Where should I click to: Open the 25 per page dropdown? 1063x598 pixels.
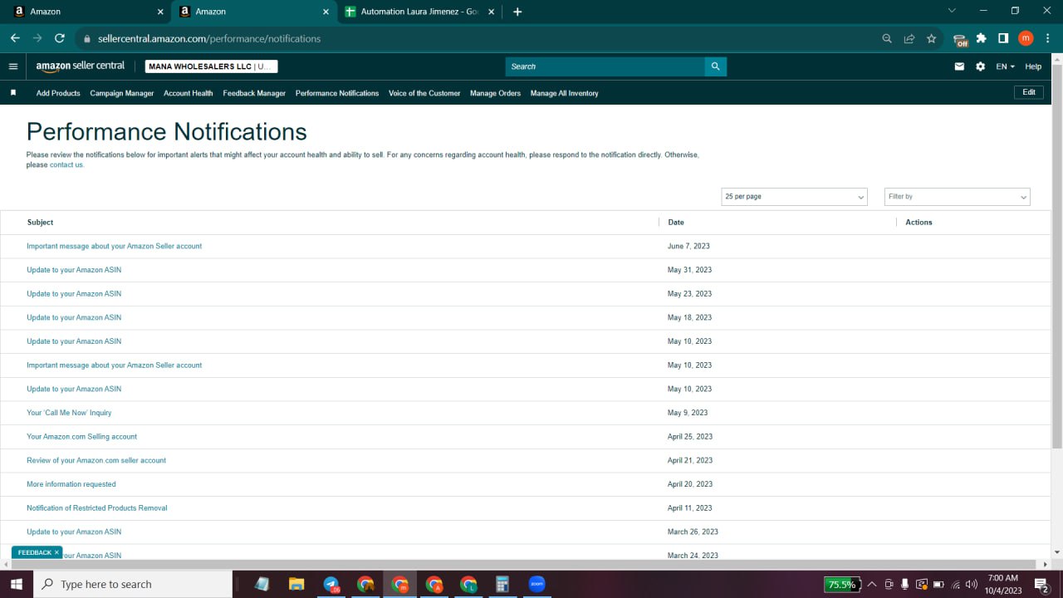coord(794,197)
